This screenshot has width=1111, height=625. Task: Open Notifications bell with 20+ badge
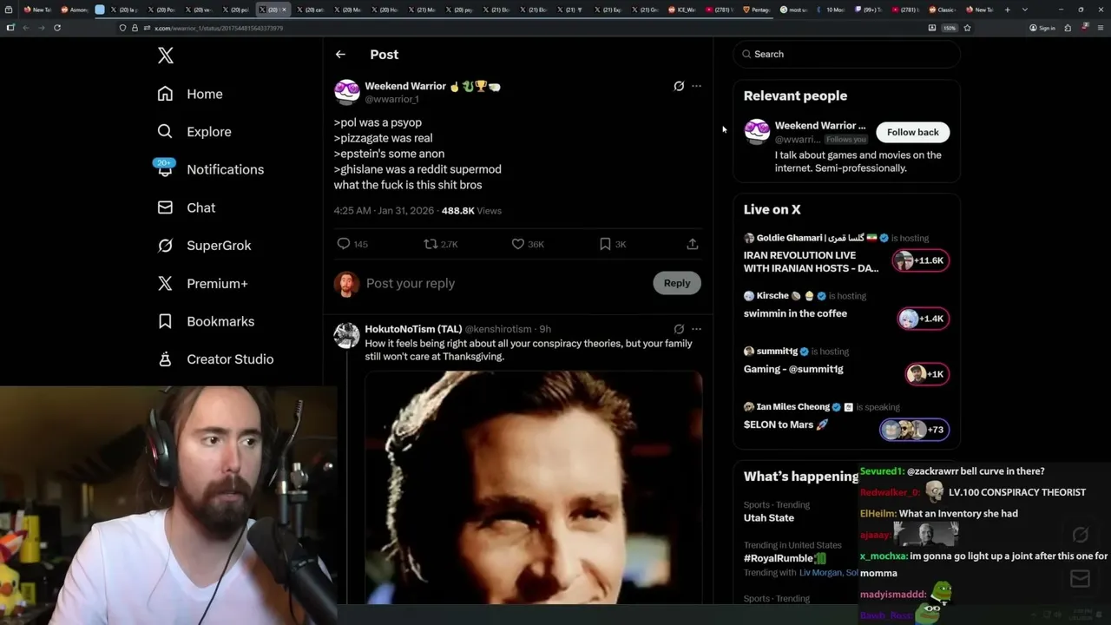(165, 168)
